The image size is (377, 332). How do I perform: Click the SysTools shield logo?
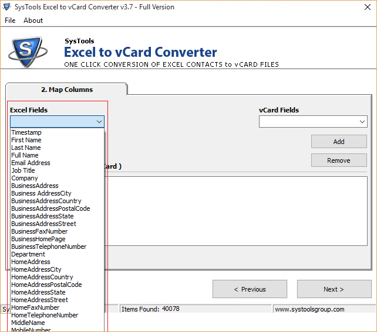[28, 52]
